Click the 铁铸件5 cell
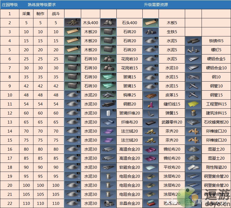Screen dimensions: 231x208 (216, 41)
